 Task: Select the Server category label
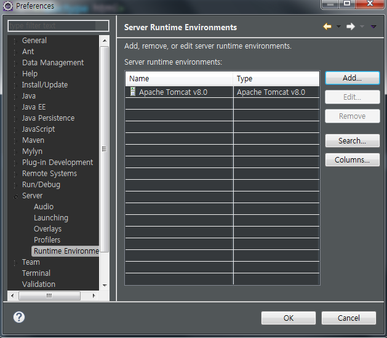pos(33,196)
